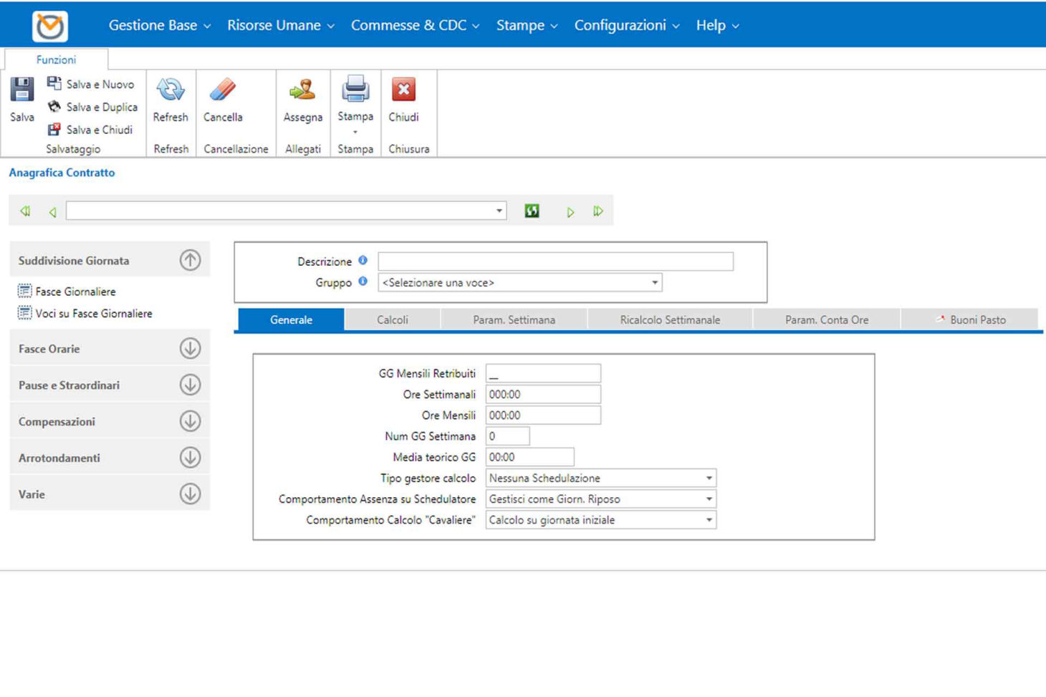Open Risorse Umane menu
Image resolution: width=1046 pixels, height=697 pixels.
coord(281,25)
